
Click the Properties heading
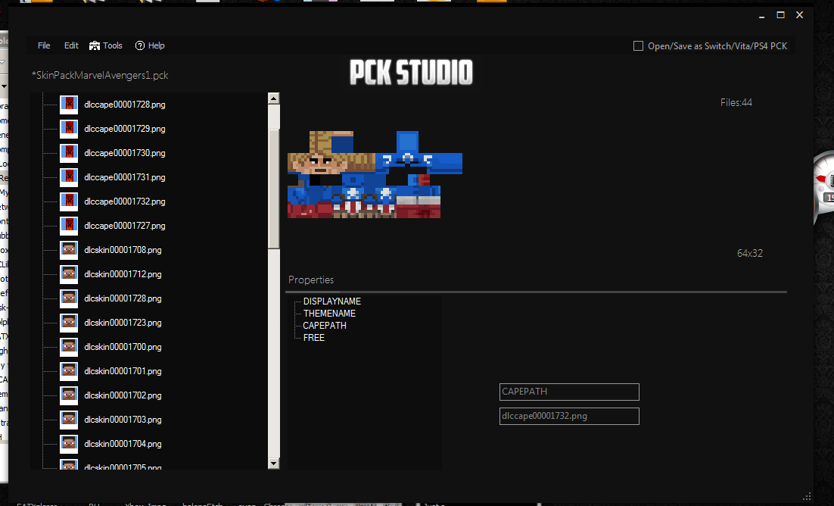311,280
